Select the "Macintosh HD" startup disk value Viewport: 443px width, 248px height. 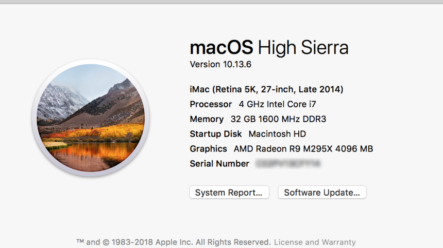277,133
